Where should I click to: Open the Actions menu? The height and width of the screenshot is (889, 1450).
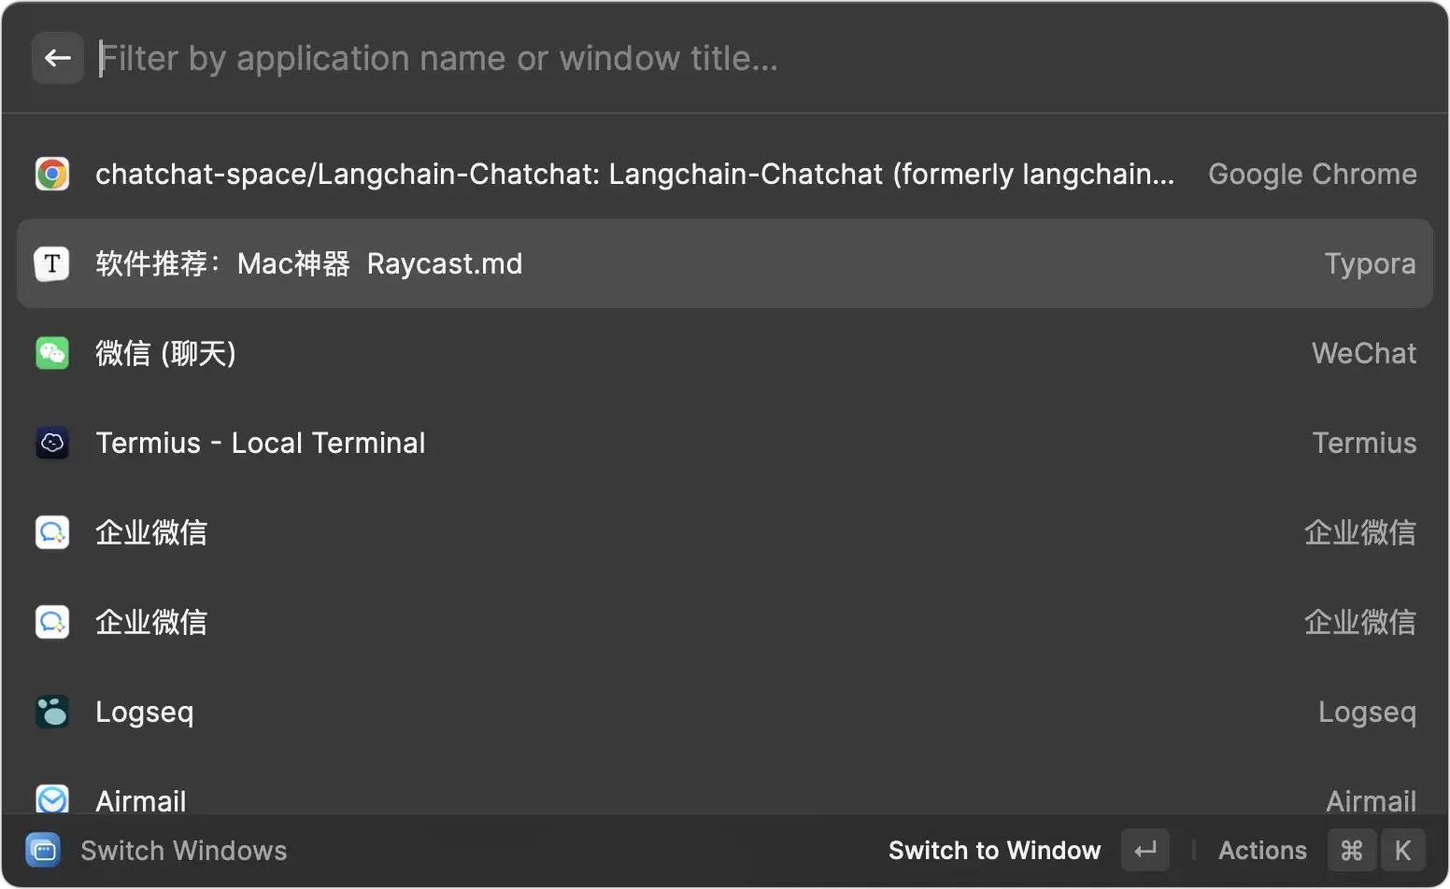(x=1262, y=851)
